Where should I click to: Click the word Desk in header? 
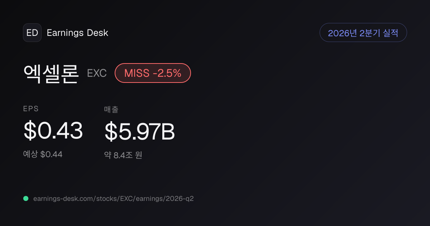click(97, 33)
